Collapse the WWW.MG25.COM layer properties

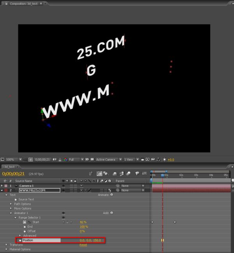point(2,190)
